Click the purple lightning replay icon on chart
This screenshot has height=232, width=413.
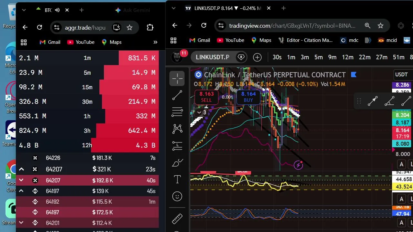298,165
